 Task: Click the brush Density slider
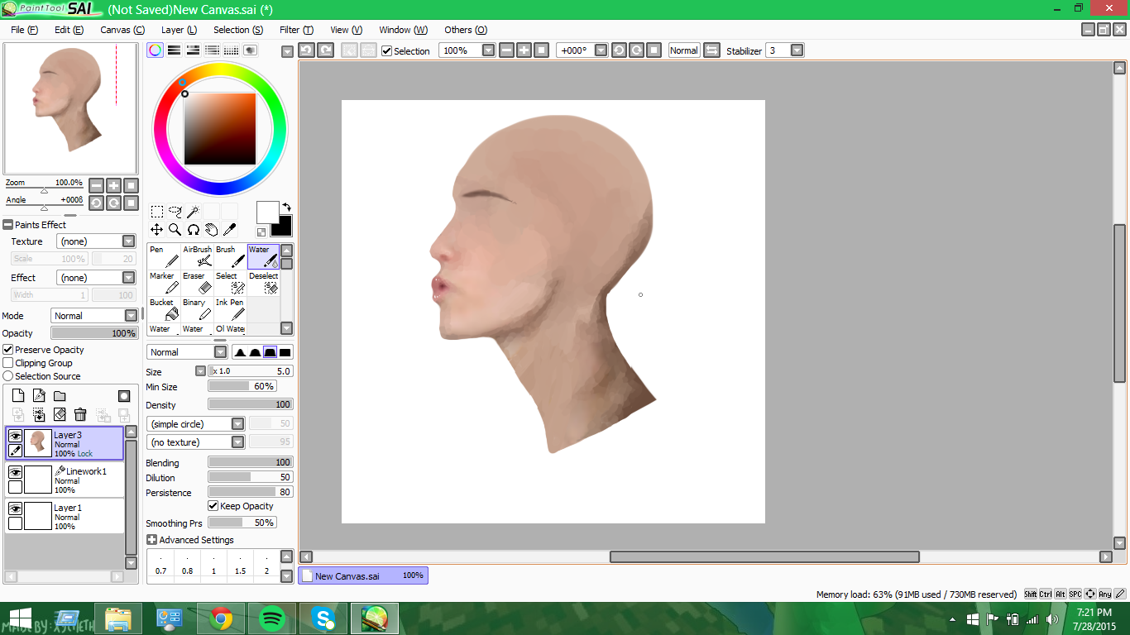pos(251,404)
